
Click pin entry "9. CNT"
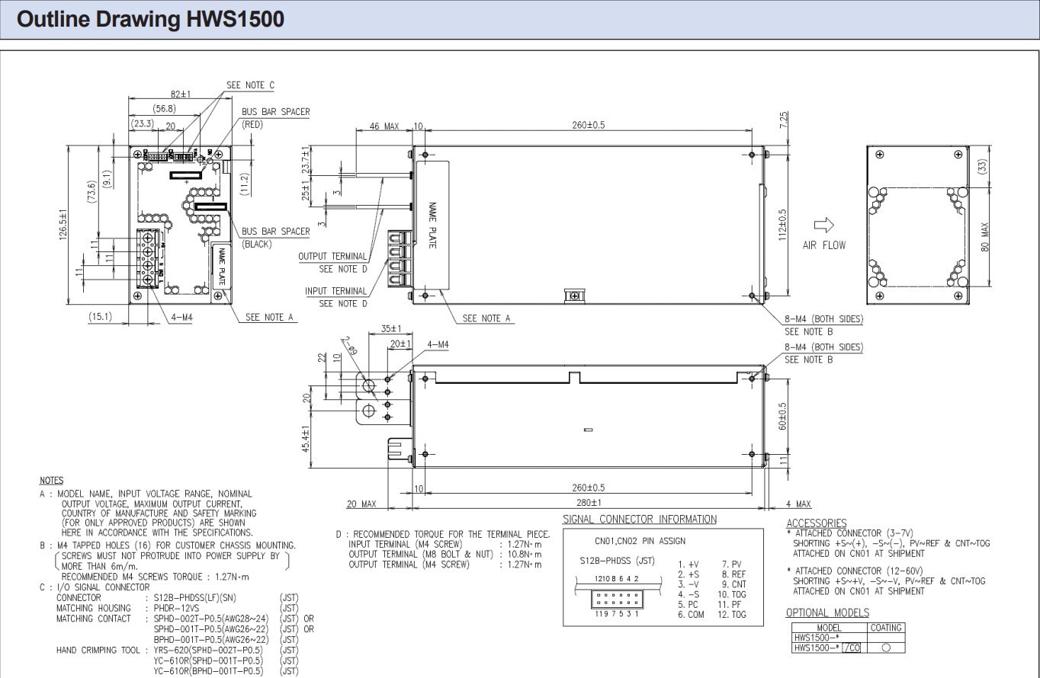tap(733, 584)
